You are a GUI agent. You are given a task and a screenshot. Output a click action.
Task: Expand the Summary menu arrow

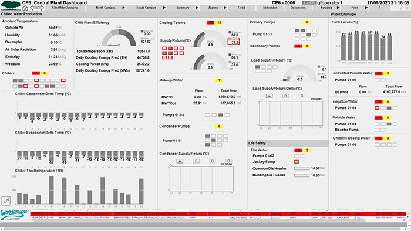pos(197,8)
